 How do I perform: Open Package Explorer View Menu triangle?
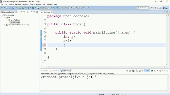(32, 12)
